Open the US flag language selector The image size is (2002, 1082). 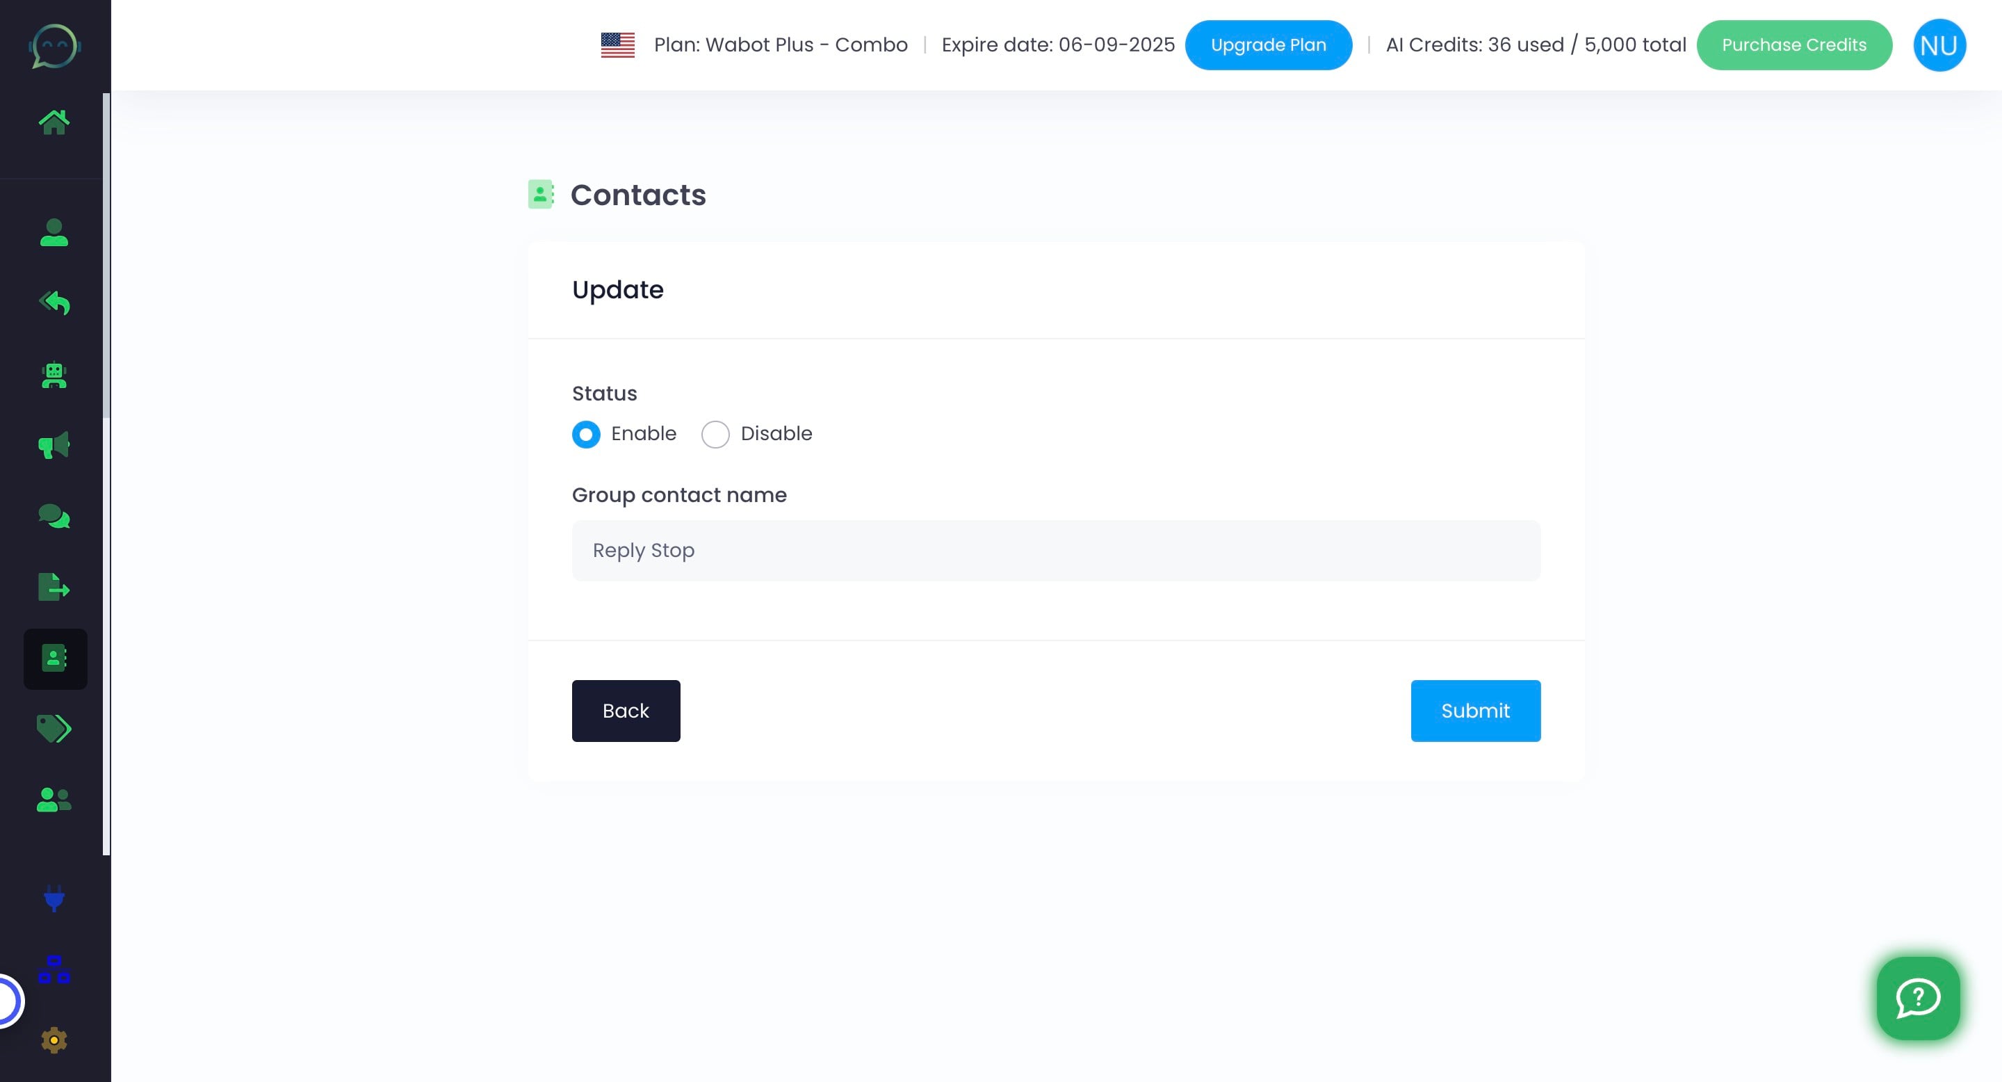(618, 45)
